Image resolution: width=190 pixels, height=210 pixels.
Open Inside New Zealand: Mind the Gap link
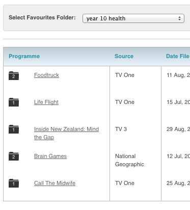pos(66,133)
